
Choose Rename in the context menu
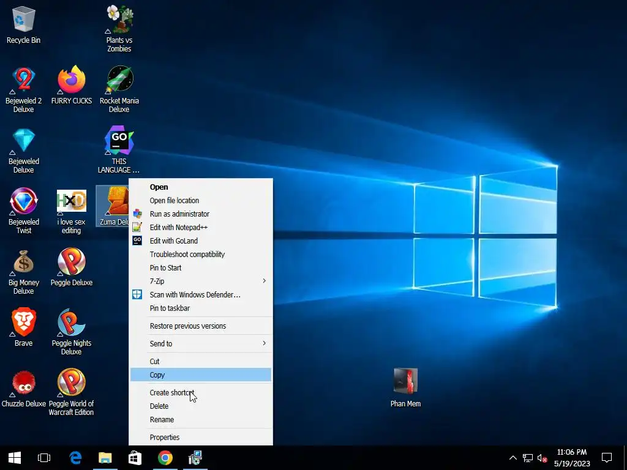tap(201, 420)
